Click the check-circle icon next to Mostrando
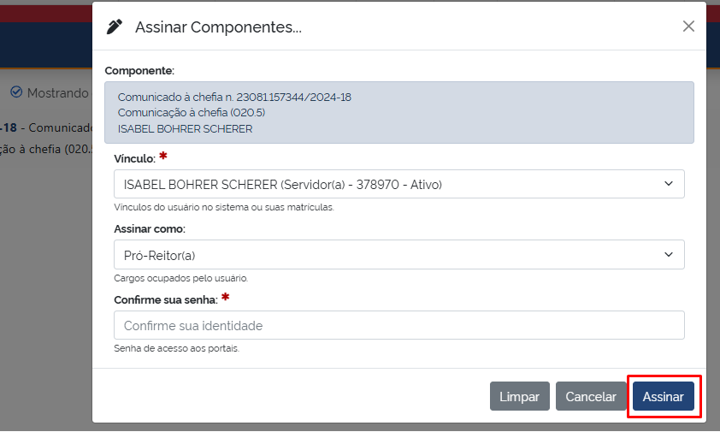720x432 pixels. point(16,92)
